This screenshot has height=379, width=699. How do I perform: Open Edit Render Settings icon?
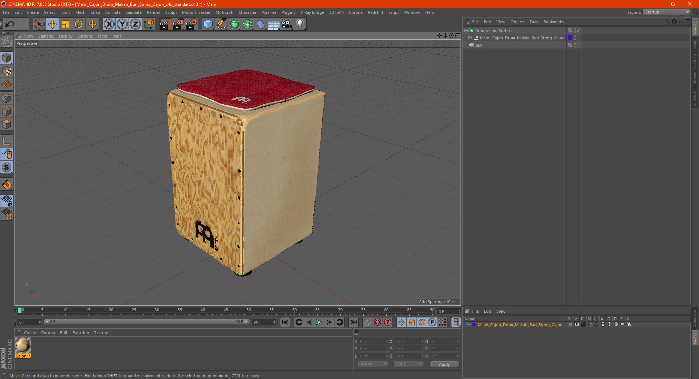click(191, 24)
